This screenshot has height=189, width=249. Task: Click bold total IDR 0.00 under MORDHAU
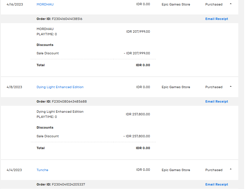pyautogui.click(x=143, y=65)
